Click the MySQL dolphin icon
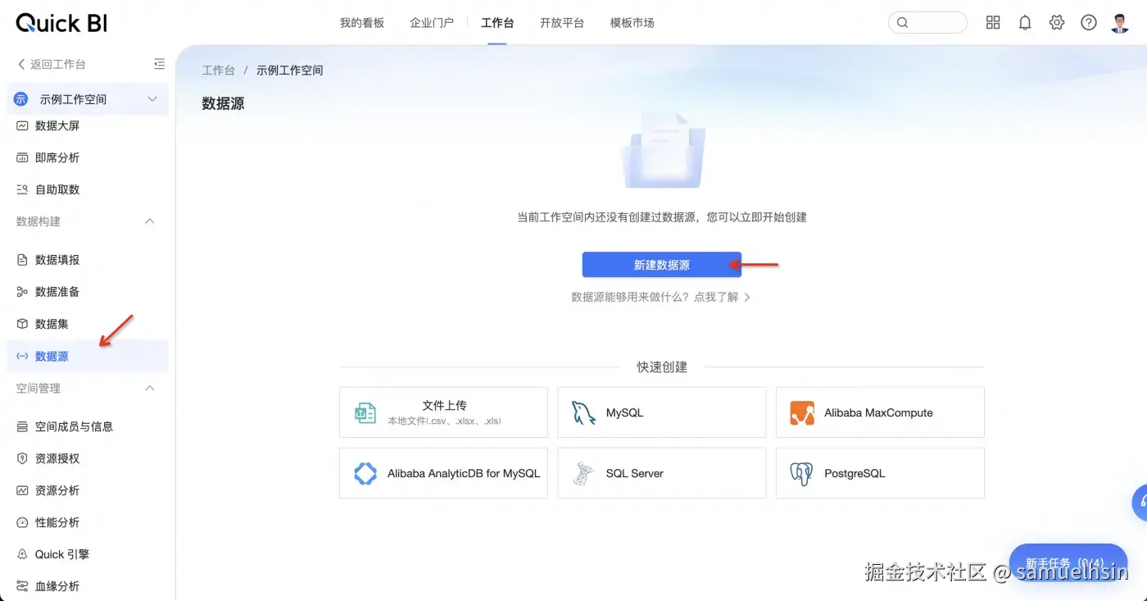The height and width of the screenshot is (601, 1147). coord(583,412)
